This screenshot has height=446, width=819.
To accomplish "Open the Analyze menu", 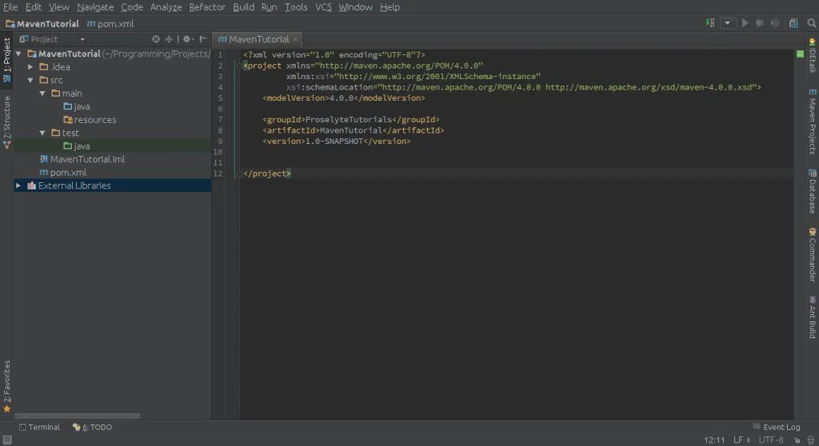I will (x=166, y=7).
